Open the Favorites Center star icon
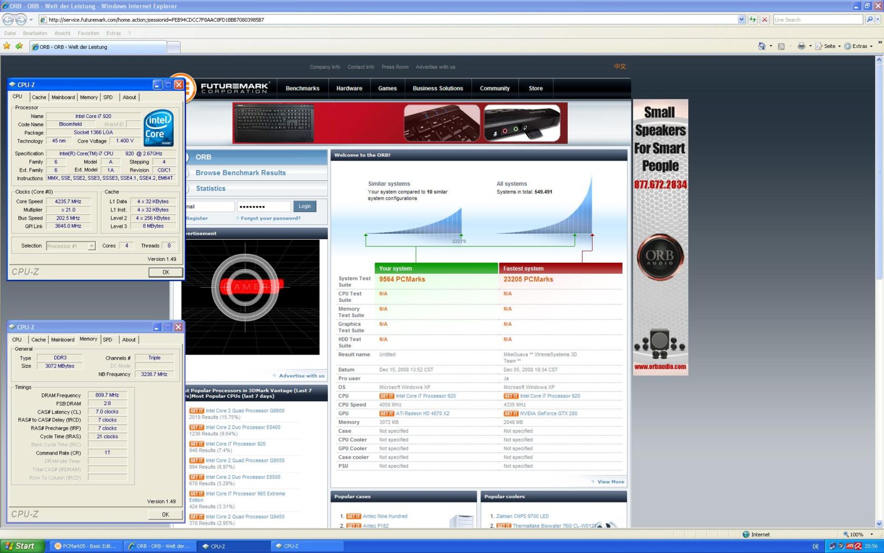This screenshot has width=884, height=553. (x=7, y=46)
